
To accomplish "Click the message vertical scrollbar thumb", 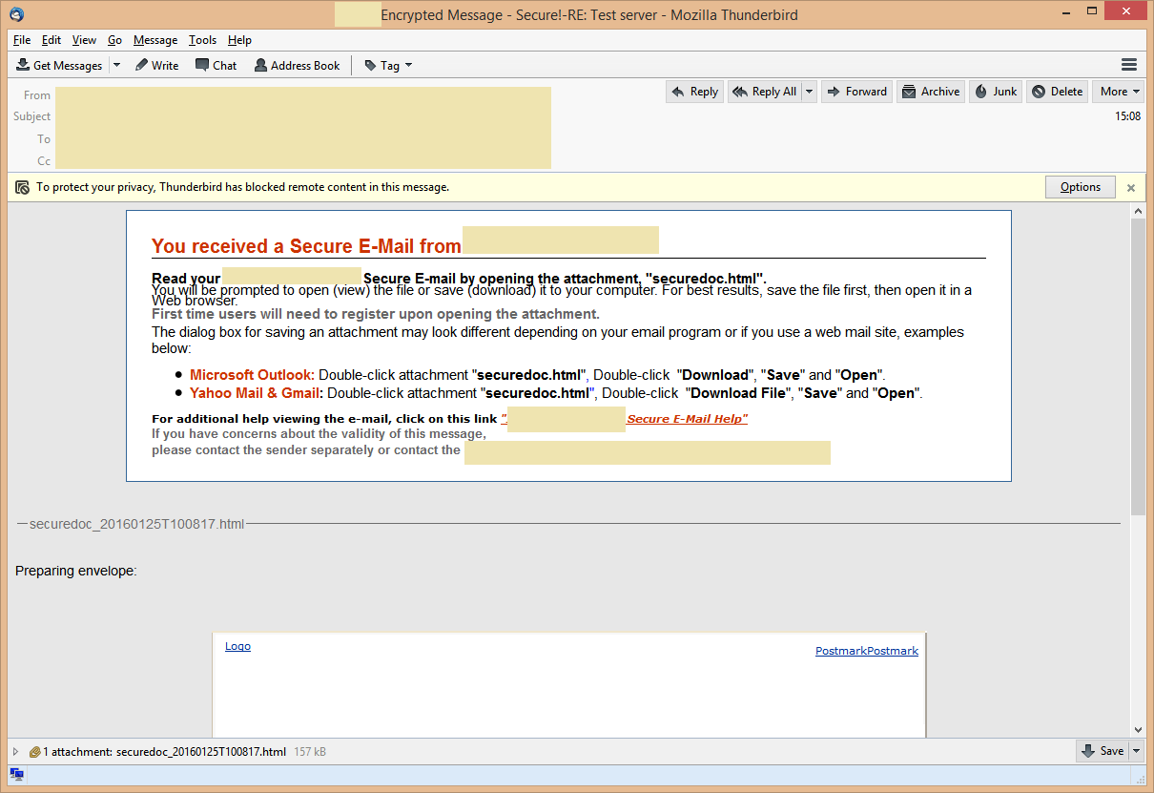I will (x=1138, y=367).
